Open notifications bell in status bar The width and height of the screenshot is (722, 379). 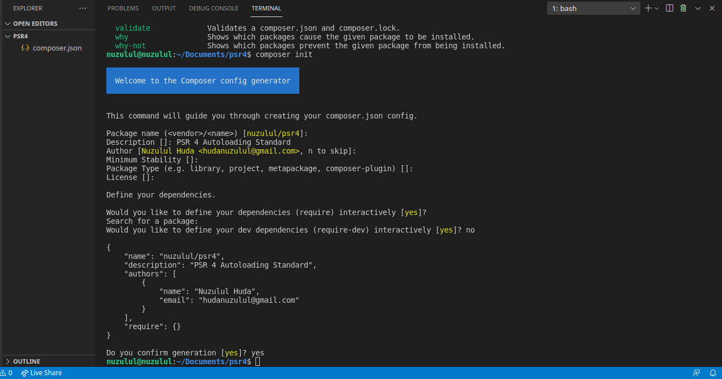point(713,373)
